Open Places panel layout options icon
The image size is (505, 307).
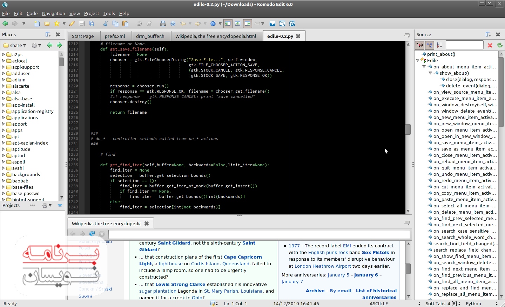[48, 34]
